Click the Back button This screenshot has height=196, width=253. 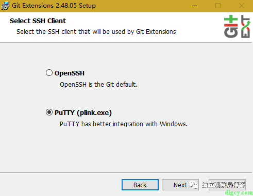[140, 185]
